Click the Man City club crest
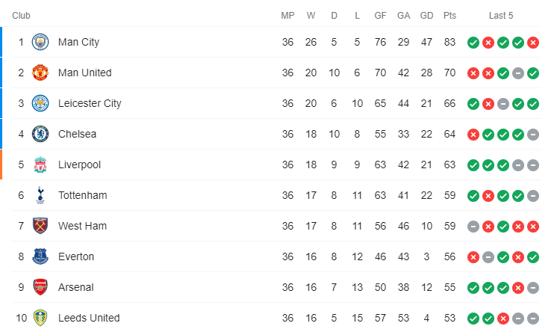560x329 pixels. point(40,42)
